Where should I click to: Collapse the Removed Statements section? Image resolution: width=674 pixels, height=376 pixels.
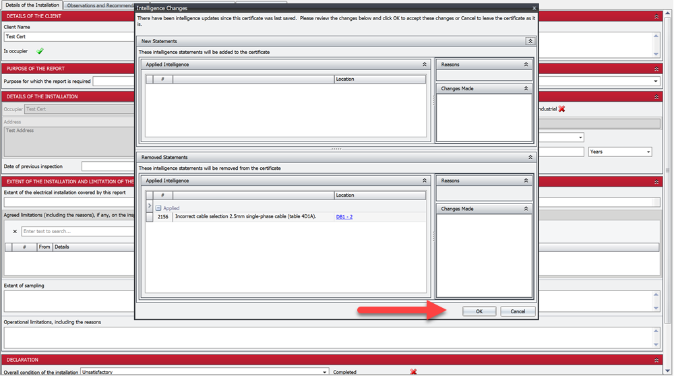[x=530, y=157]
